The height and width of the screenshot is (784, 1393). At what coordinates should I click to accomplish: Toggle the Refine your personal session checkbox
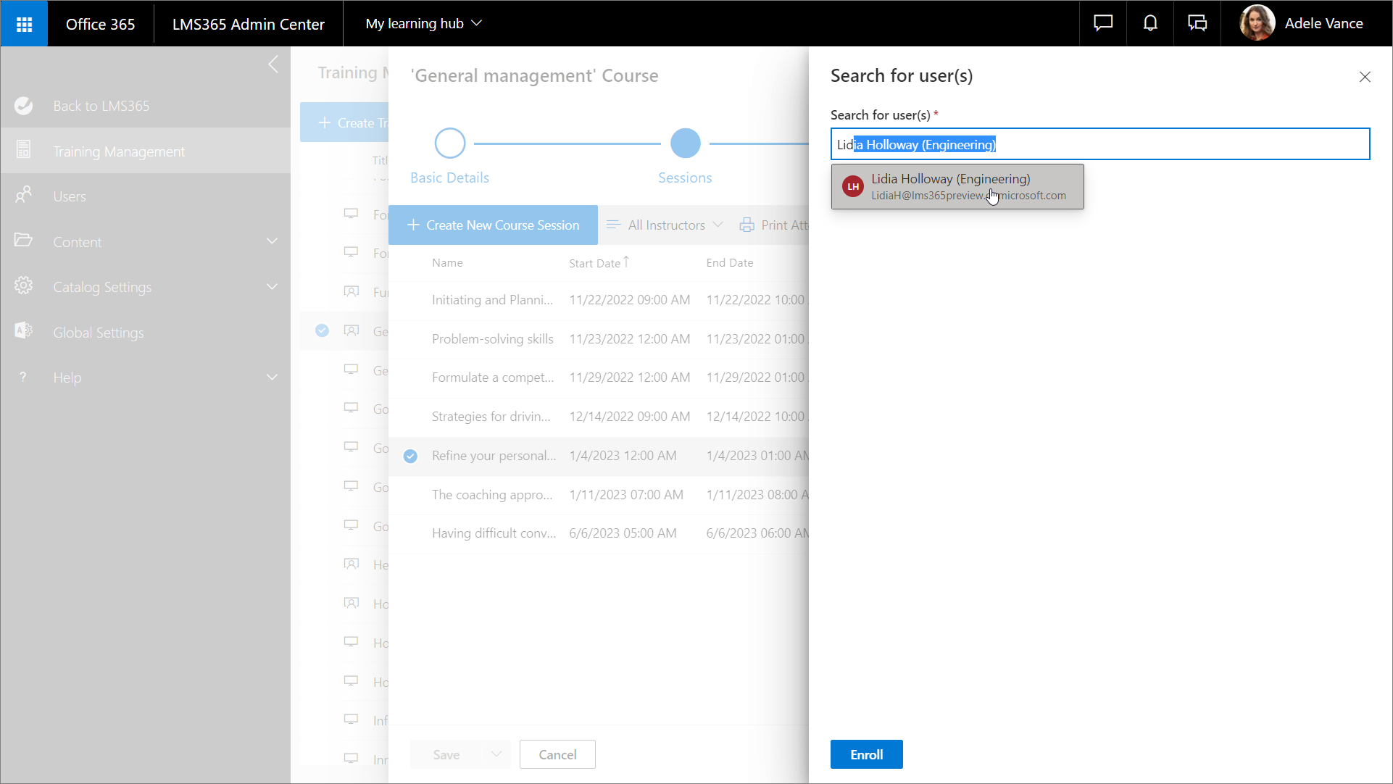pos(410,456)
